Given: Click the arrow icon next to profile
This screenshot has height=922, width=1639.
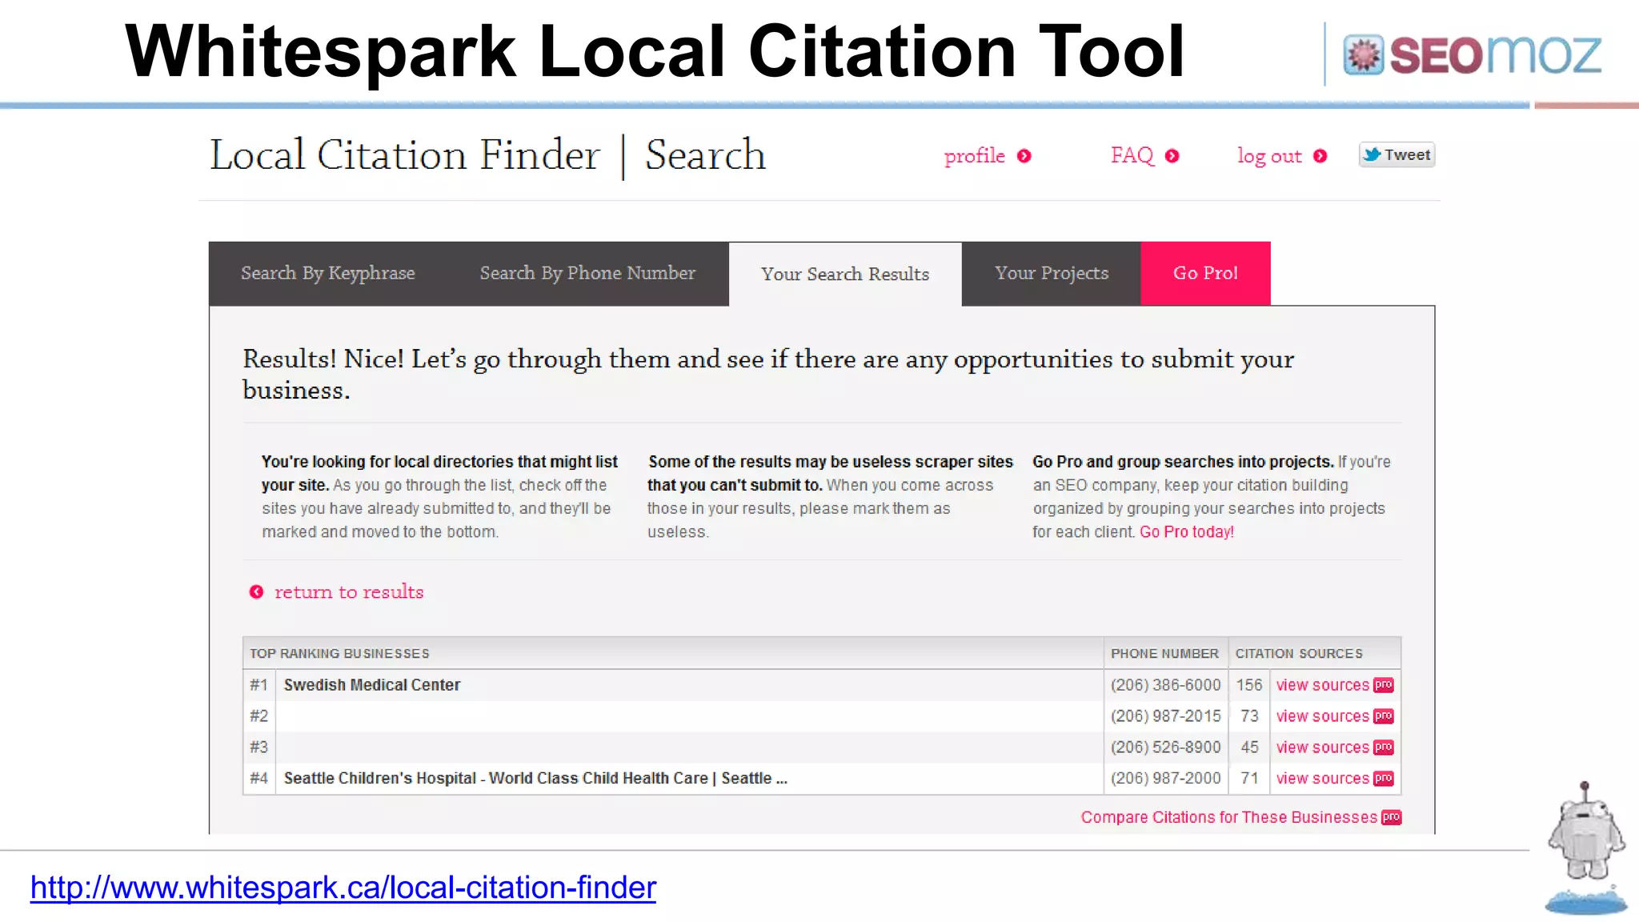Looking at the screenshot, I should 1024,156.
